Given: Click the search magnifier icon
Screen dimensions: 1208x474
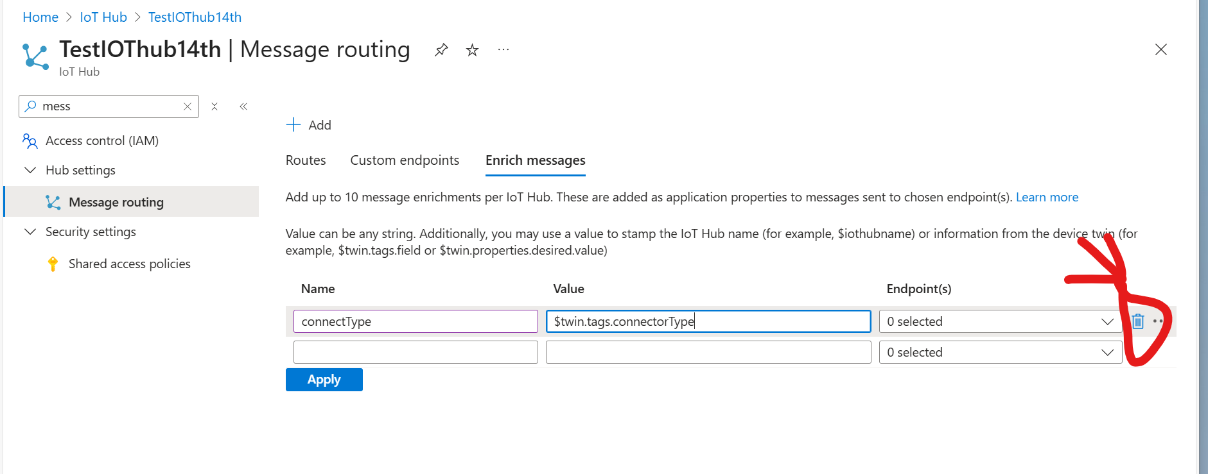Looking at the screenshot, I should tap(30, 106).
